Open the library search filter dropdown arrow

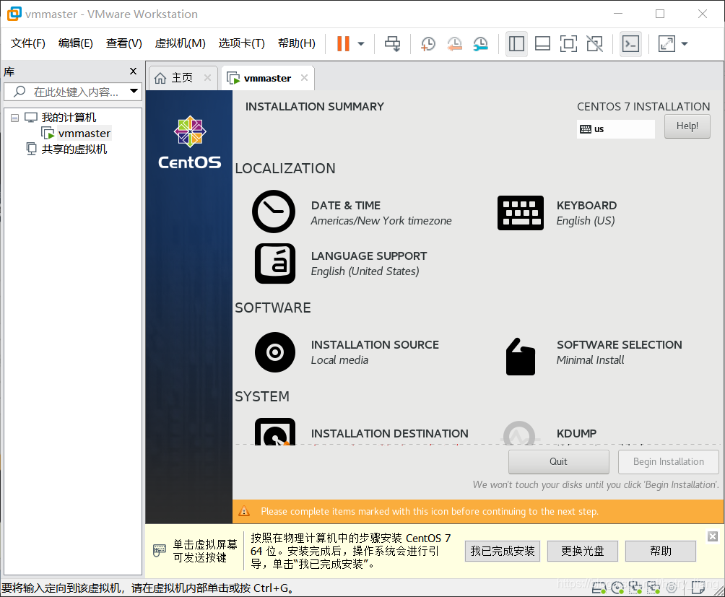[x=134, y=91]
